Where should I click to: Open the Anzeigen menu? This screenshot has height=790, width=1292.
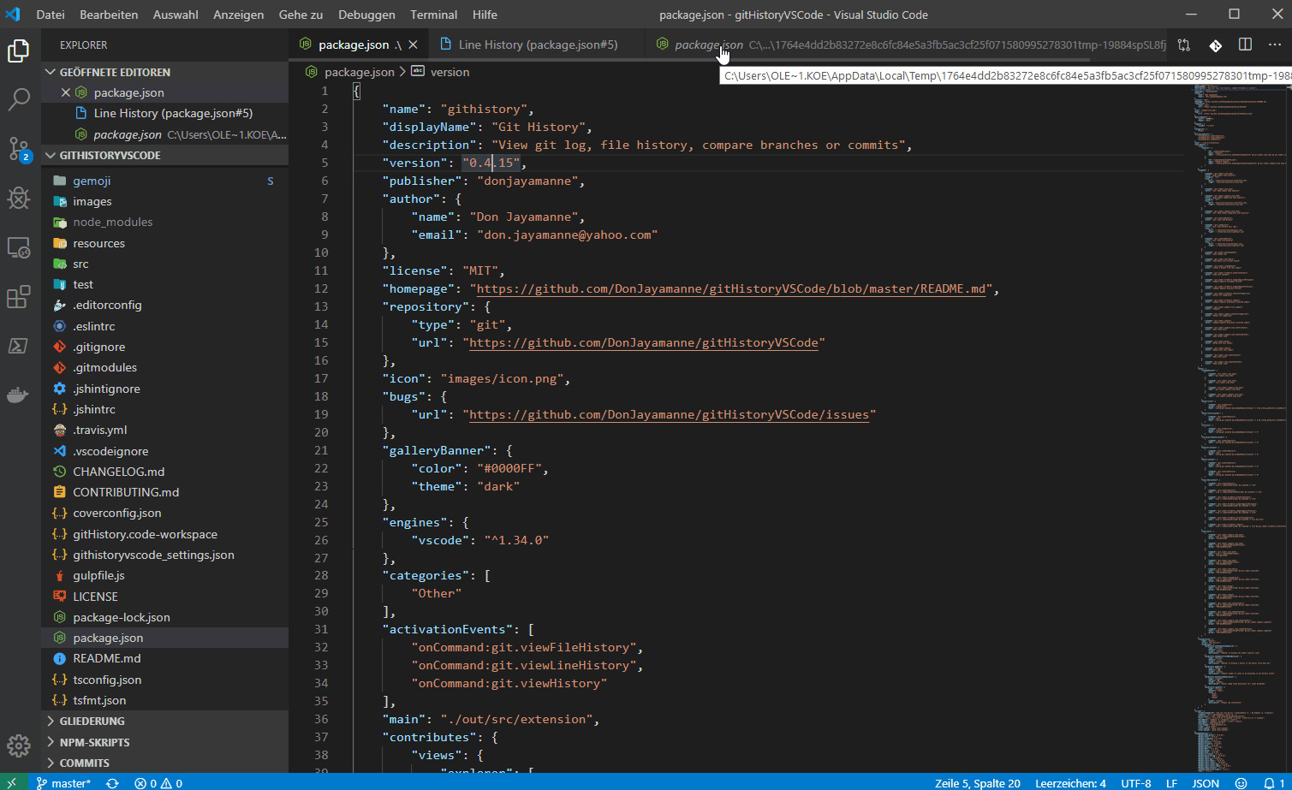(x=238, y=15)
